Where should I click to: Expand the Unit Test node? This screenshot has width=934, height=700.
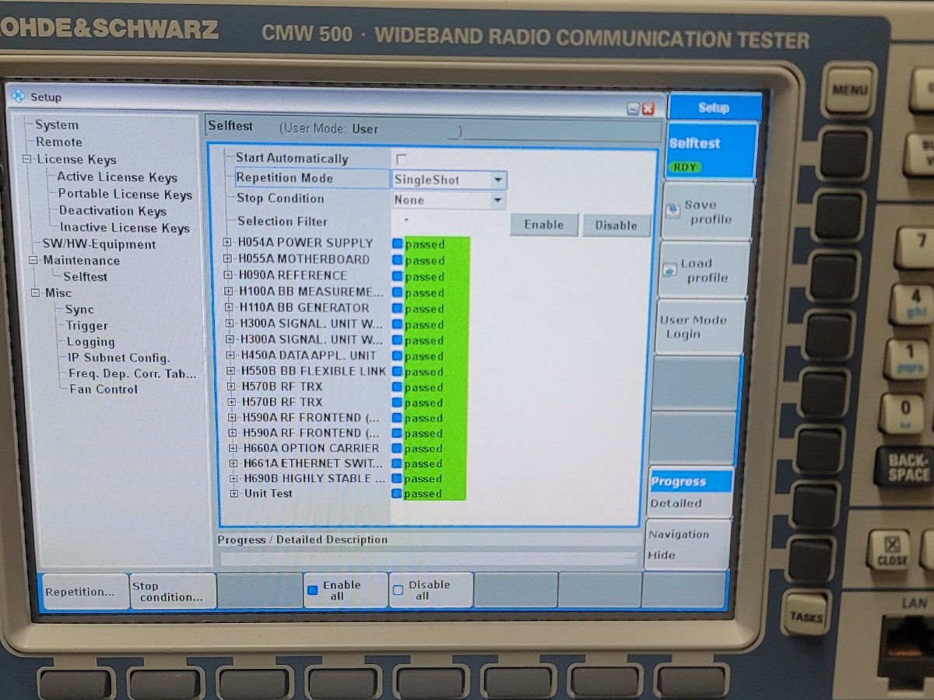[234, 494]
